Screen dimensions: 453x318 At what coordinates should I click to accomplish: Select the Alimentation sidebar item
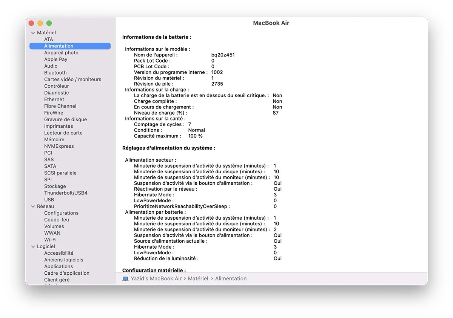(x=70, y=46)
